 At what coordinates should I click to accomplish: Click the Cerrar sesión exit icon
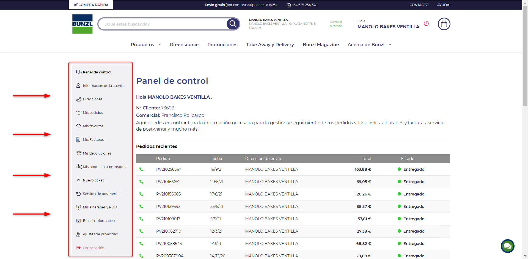point(78,248)
